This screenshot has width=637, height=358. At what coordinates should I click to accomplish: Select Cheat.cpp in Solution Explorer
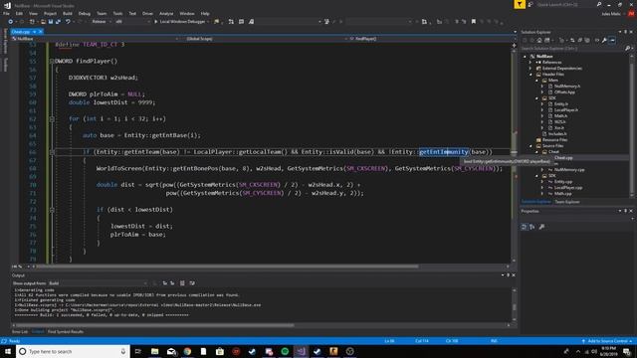563,158
